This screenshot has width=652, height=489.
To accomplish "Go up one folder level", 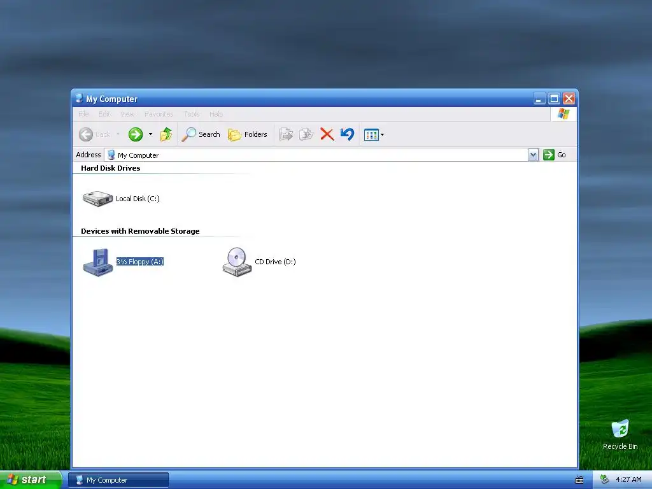I will [166, 134].
